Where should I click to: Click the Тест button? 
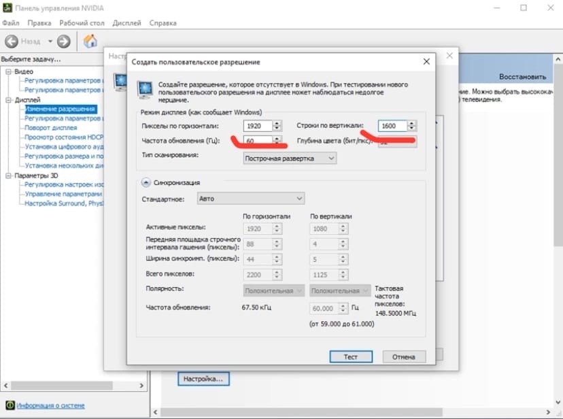[x=351, y=357]
